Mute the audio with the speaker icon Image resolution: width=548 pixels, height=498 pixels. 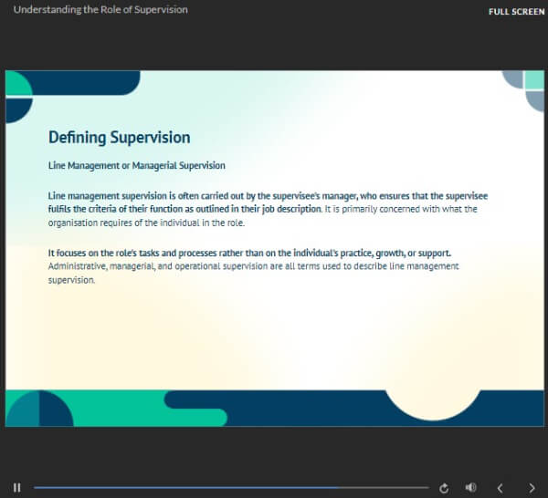point(470,487)
